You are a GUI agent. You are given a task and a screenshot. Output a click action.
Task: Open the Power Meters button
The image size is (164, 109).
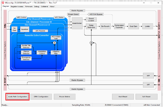65,97
